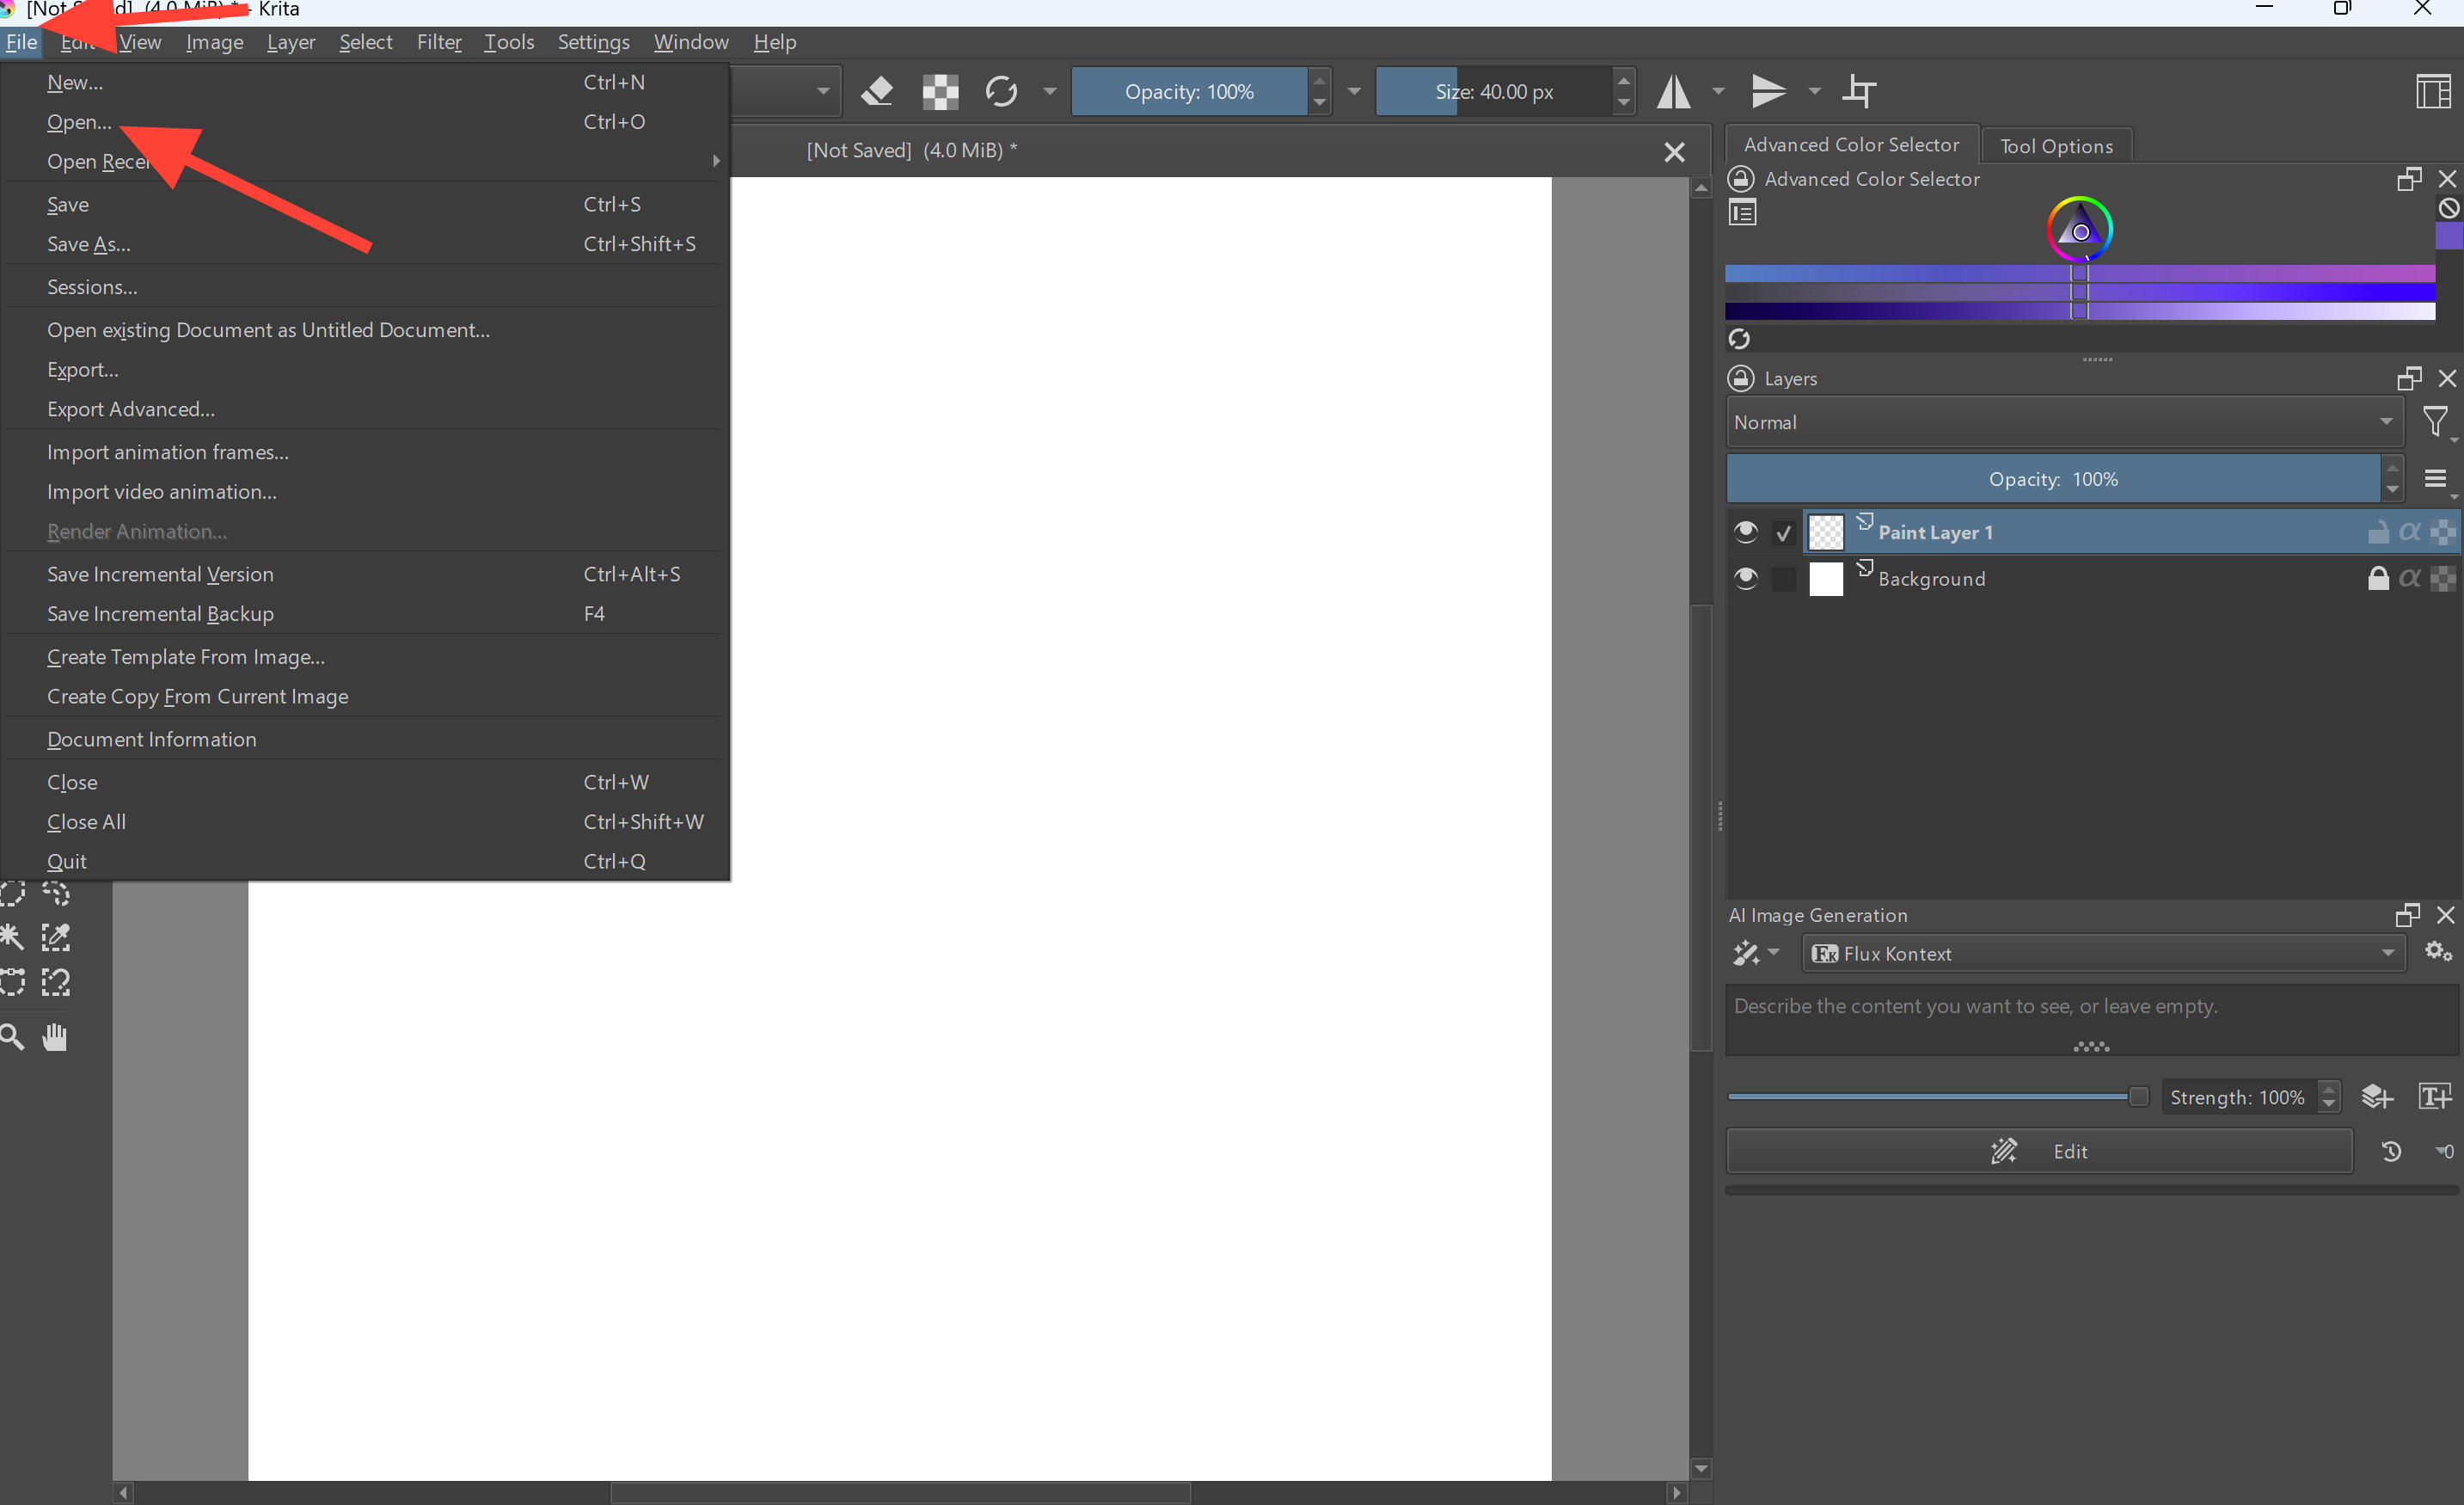2464x1505 pixels.
Task: Toggle eraser mode icon in toolbar
Action: 877,92
